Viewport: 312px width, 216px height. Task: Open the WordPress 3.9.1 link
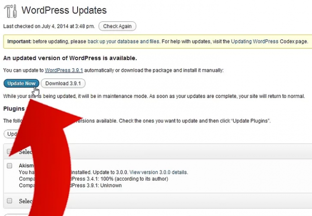[64, 71]
